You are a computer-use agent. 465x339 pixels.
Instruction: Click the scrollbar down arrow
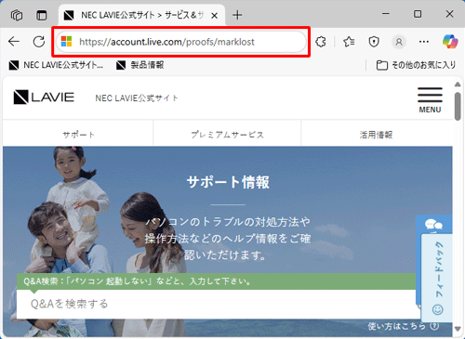458,329
